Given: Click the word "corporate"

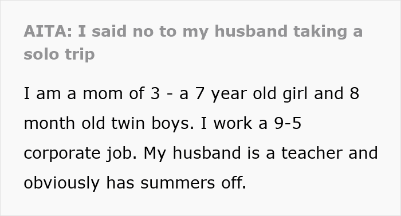Looking at the screenshot, I should [x=62, y=154].
